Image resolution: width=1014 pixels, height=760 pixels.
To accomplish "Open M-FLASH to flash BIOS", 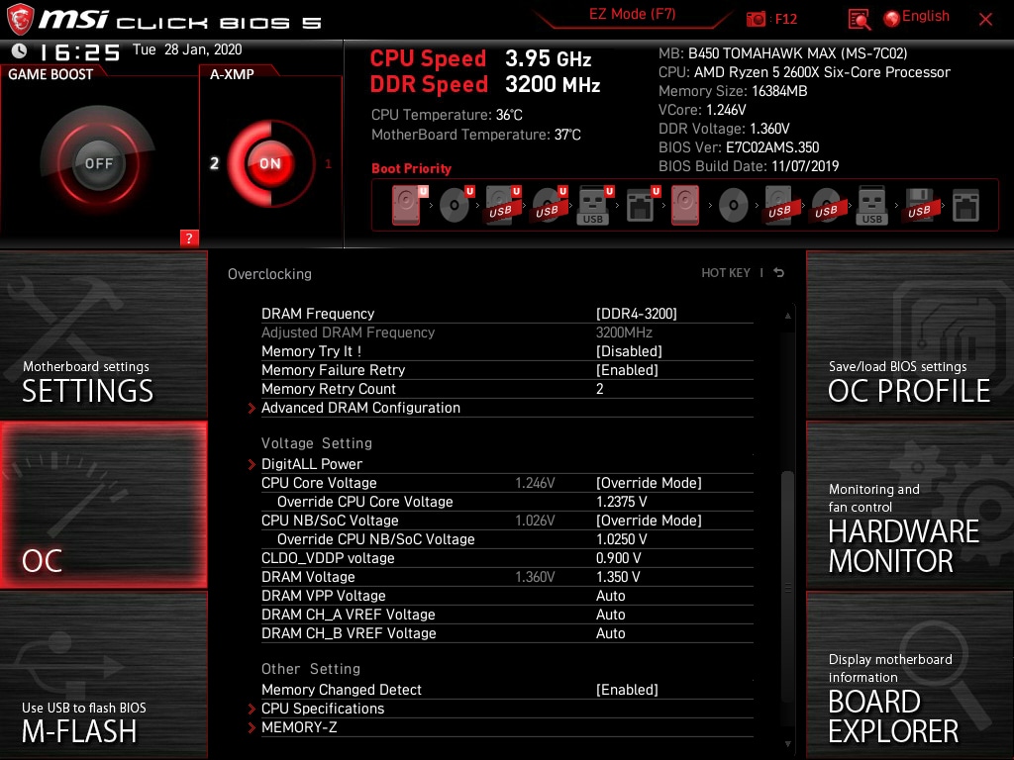I will (103, 675).
